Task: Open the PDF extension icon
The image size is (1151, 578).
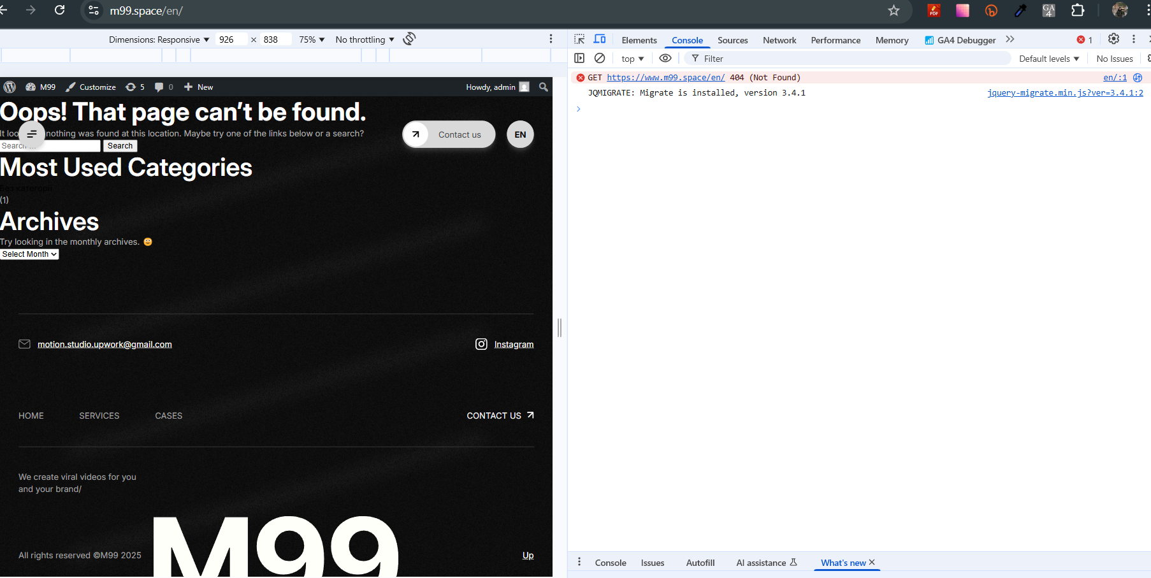Action: (x=934, y=10)
